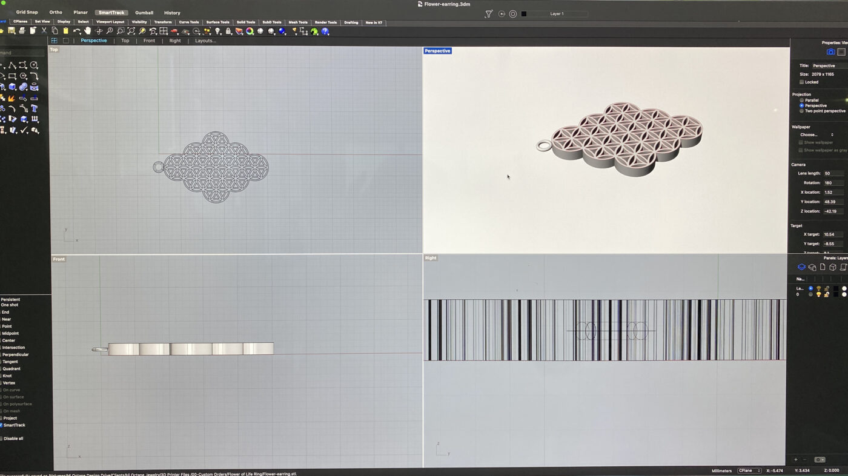Switch to the Curve Tools tab
The height and width of the screenshot is (476, 848).
pyautogui.click(x=188, y=22)
